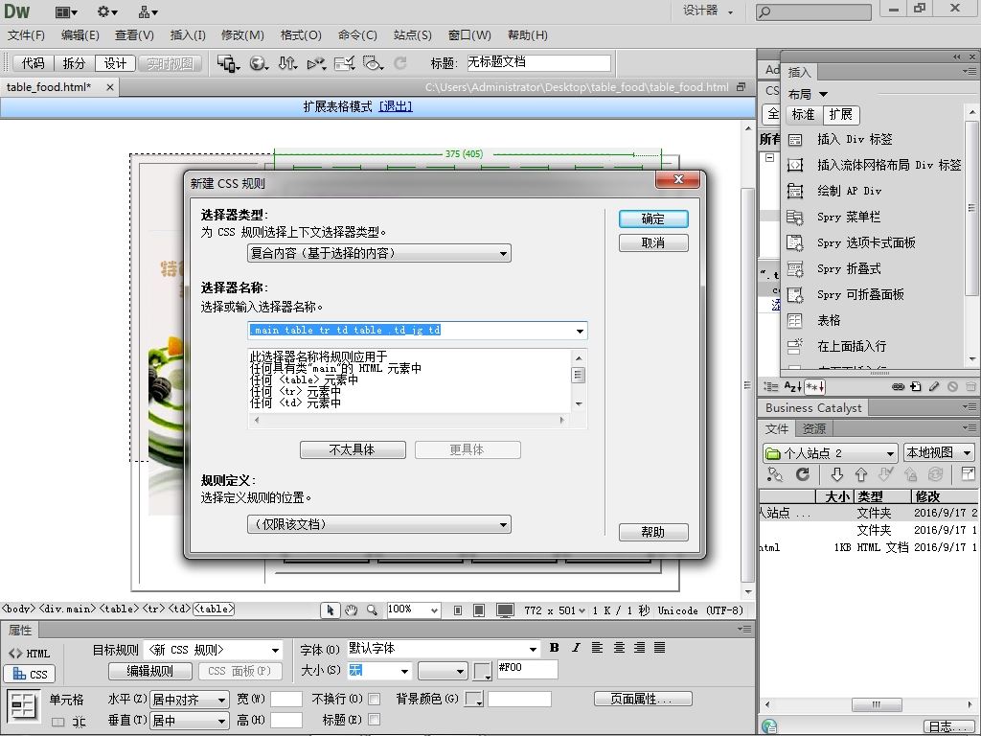Click the Edit Rule button

tap(150, 671)
